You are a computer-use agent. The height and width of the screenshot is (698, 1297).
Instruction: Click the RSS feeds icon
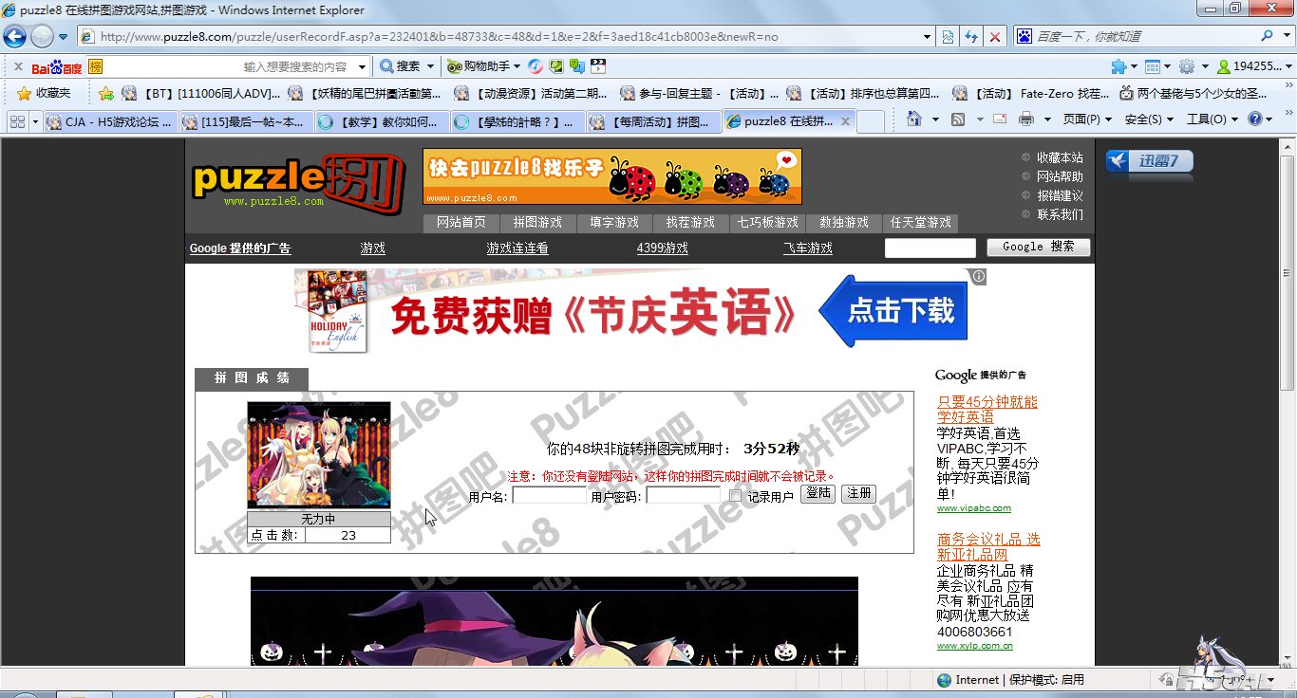(x=958, y=119)
